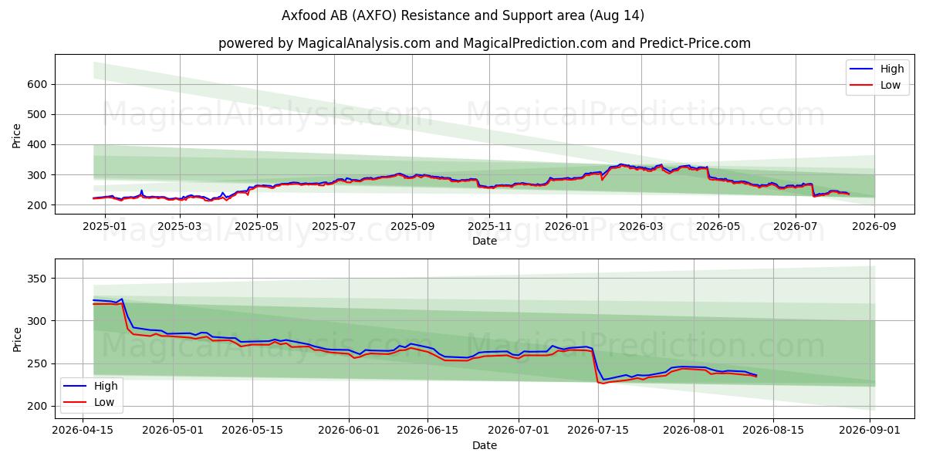Click the red line sample in the upper legend
The image size is (926, 463).
(x=863, y=86)
